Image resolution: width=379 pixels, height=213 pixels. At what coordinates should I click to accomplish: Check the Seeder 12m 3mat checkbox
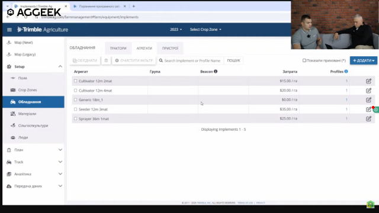pyautogui.click(x=75, y=109)
